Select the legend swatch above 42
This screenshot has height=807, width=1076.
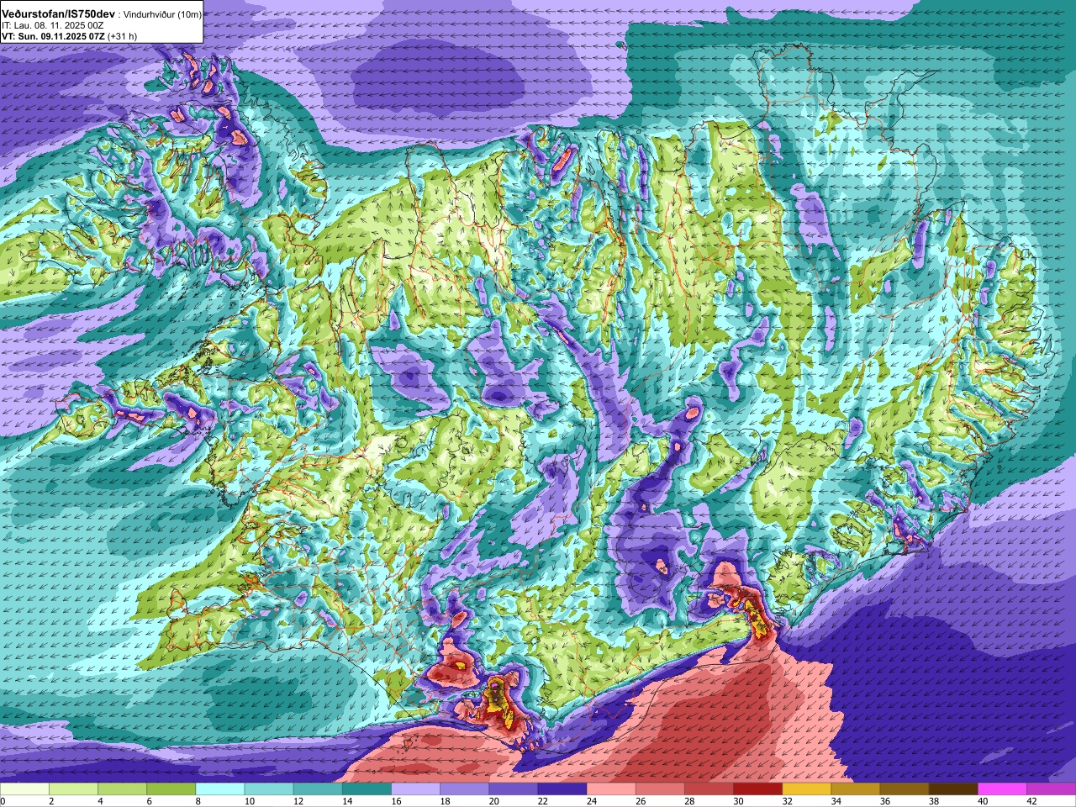pos(1051,789)
